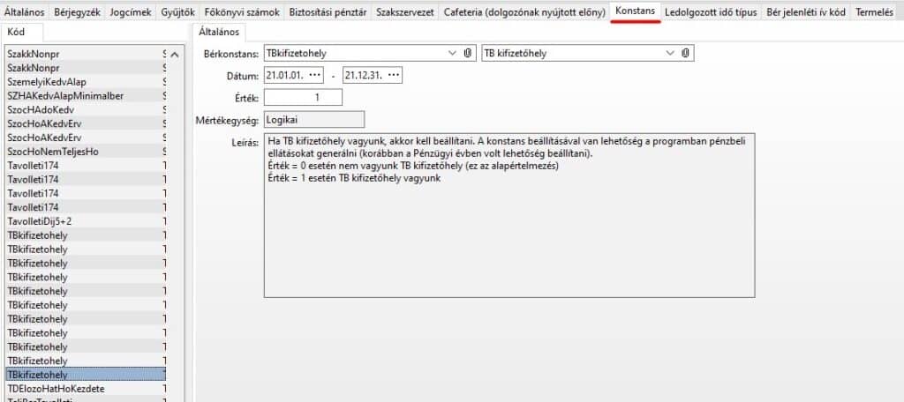Open the Ledolgozott idő típus tab
This screenshot has width=904, height=402.
pyautogui.click(x=711, y=11)
